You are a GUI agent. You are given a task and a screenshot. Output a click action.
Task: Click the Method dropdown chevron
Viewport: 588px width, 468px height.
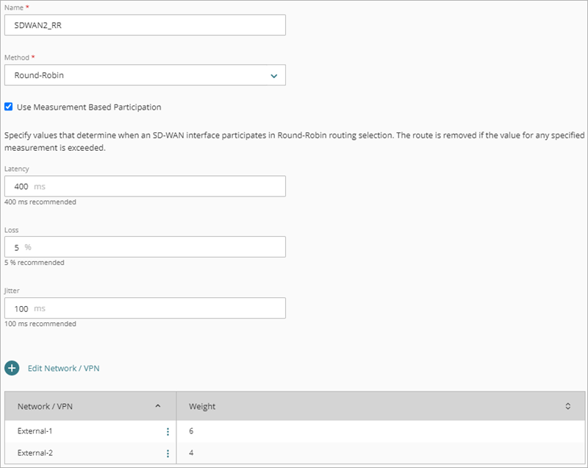pyautogui.click(x=273, y=75)
